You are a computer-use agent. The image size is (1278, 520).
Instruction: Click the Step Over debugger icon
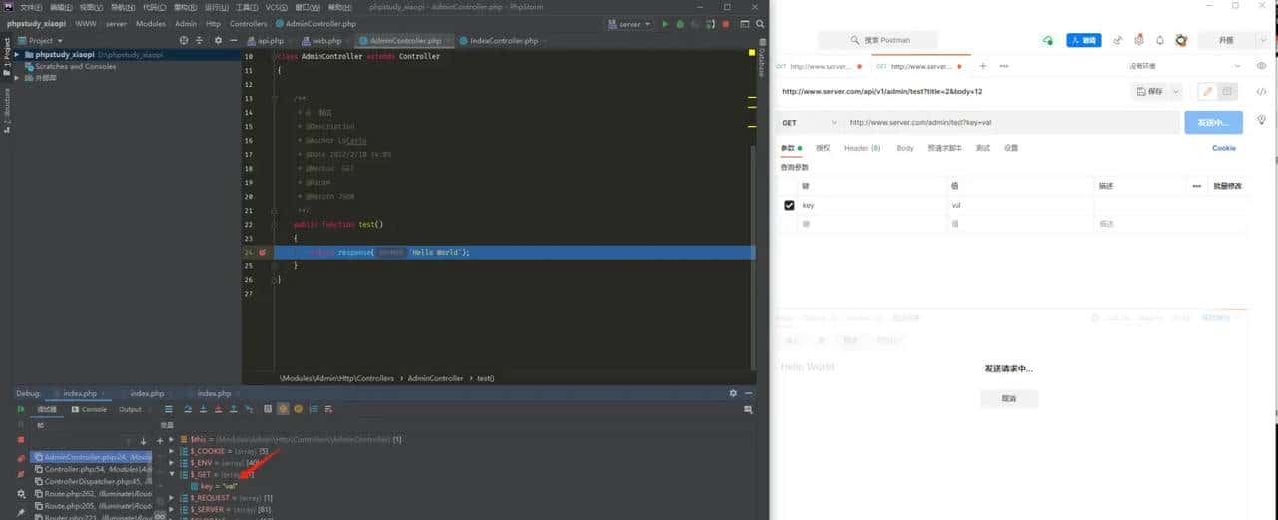[189, 409]
